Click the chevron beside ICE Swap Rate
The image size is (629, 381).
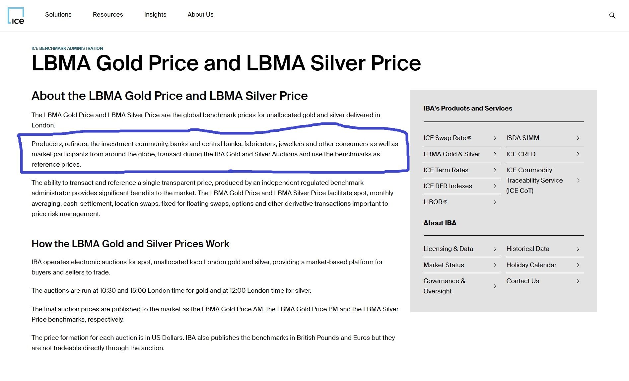tap(495, 138)
